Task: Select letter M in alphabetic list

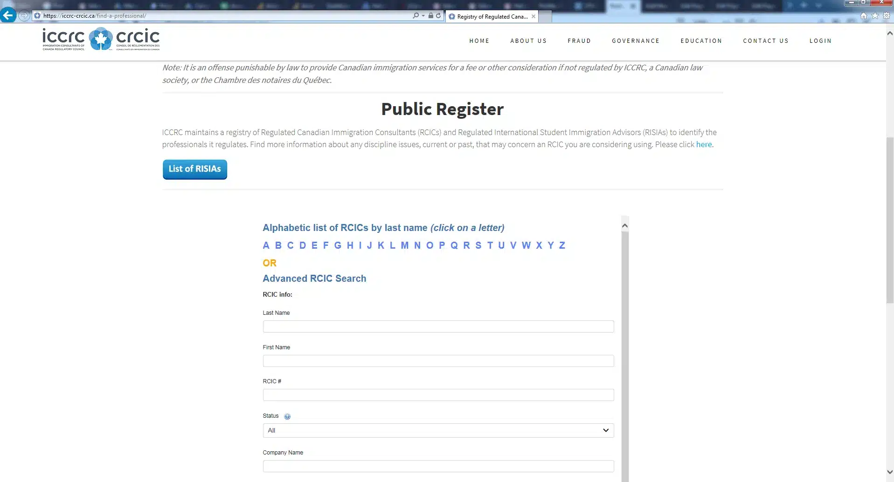Action: tap(404, 245)
